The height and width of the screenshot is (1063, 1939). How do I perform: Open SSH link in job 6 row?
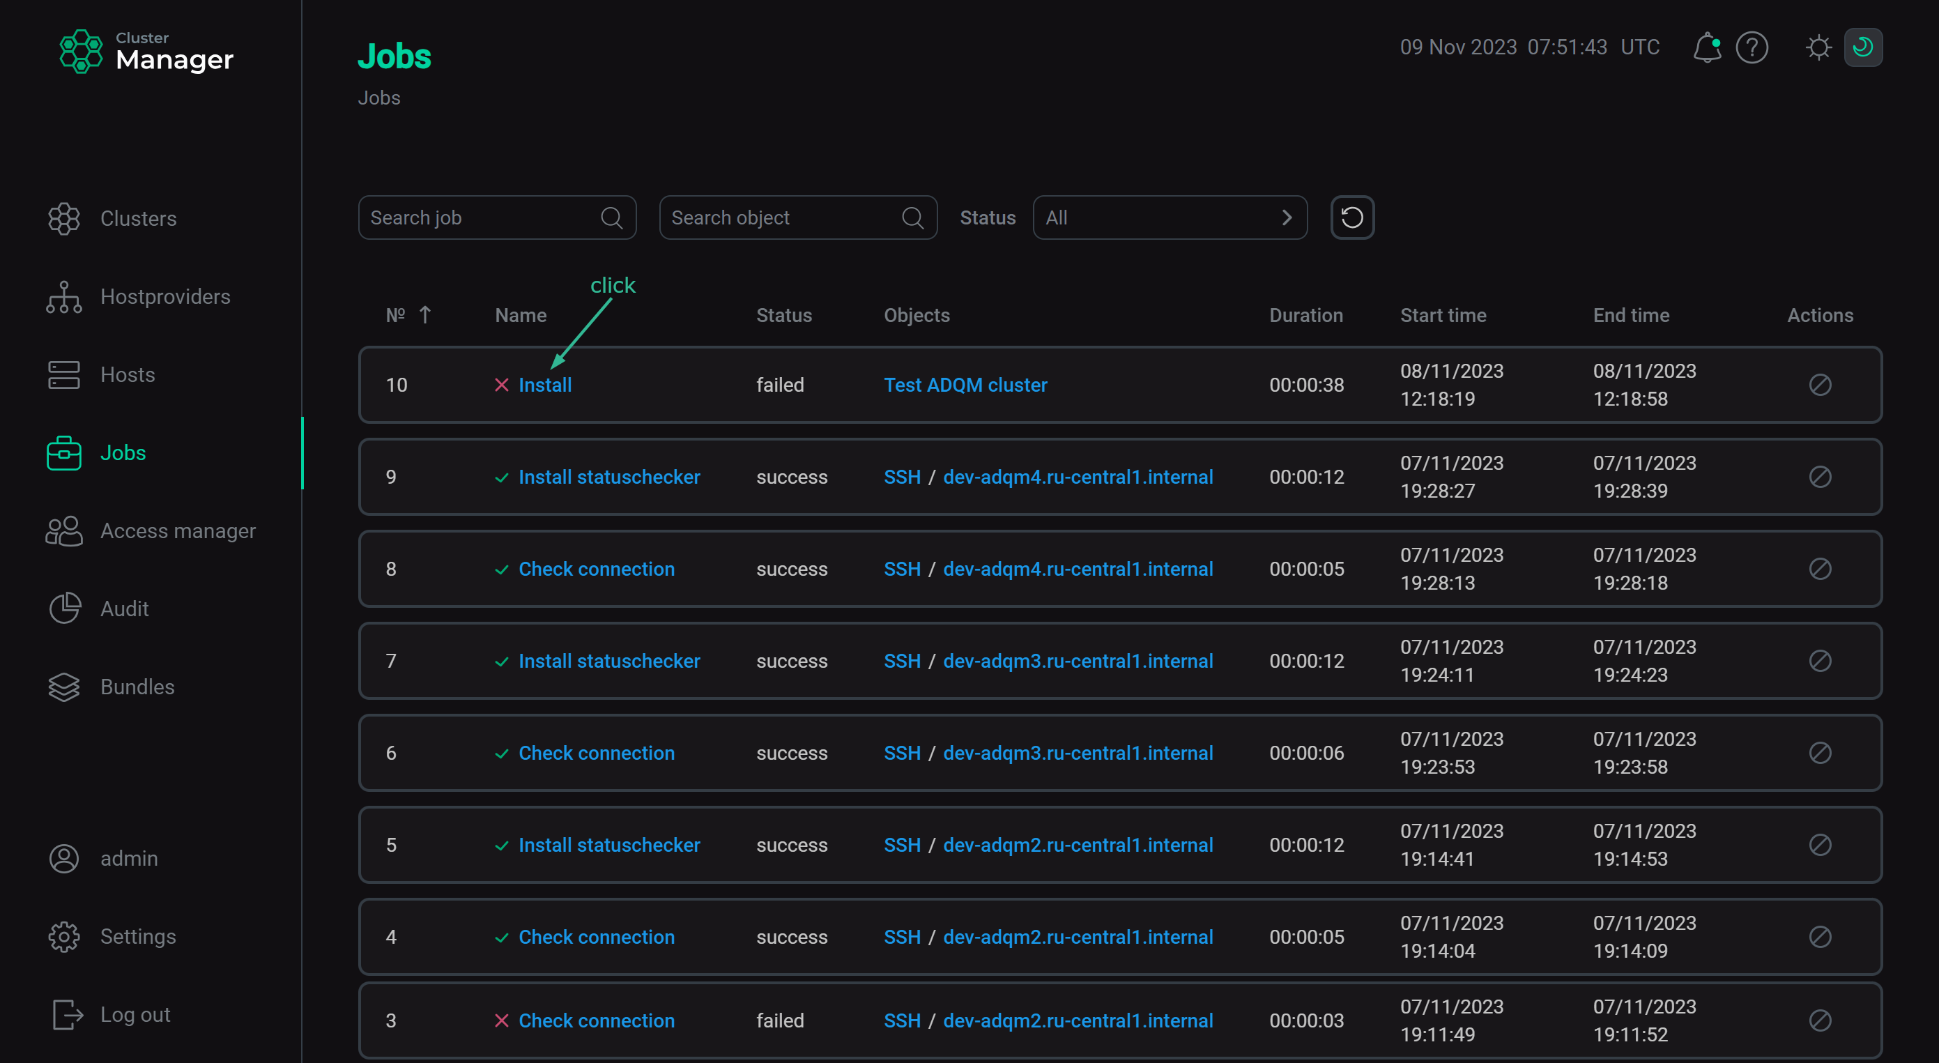pos(902,752)
